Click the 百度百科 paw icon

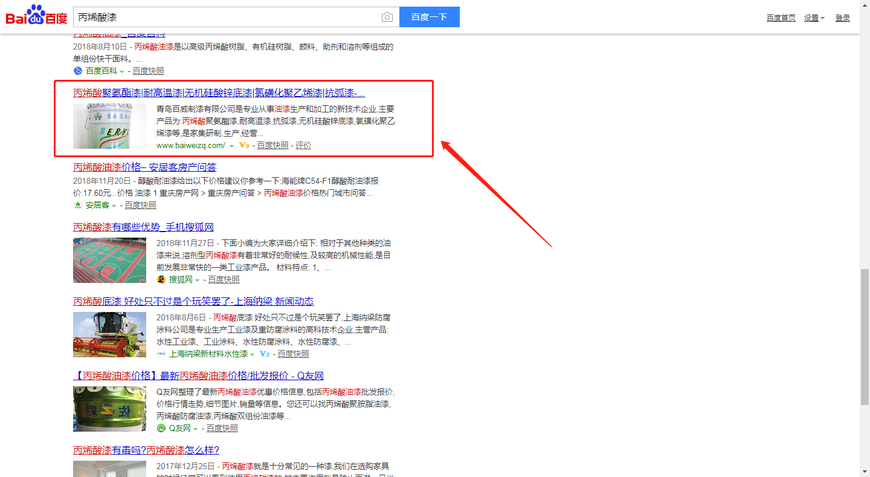click(77, 71)
